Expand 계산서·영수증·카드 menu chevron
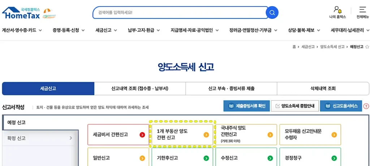Image resolution: width=370 pixels, height=166 pixels. tap(40, 30)
